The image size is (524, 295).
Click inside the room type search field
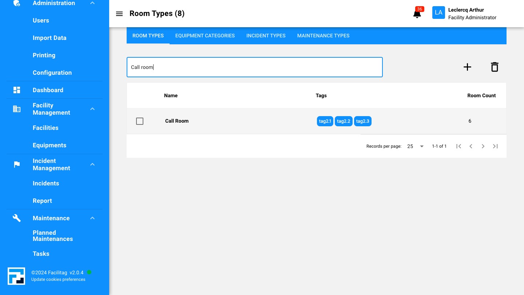[255, 67]
